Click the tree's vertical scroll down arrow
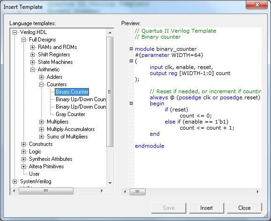The width and height of the screenshot is (271, 221). (110, 183)
